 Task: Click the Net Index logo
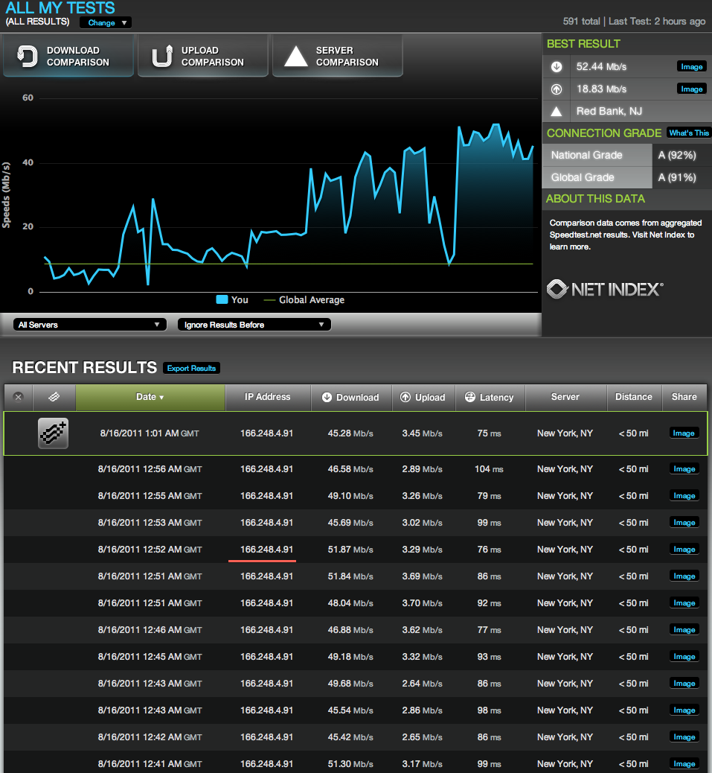(x=605, y=289)
